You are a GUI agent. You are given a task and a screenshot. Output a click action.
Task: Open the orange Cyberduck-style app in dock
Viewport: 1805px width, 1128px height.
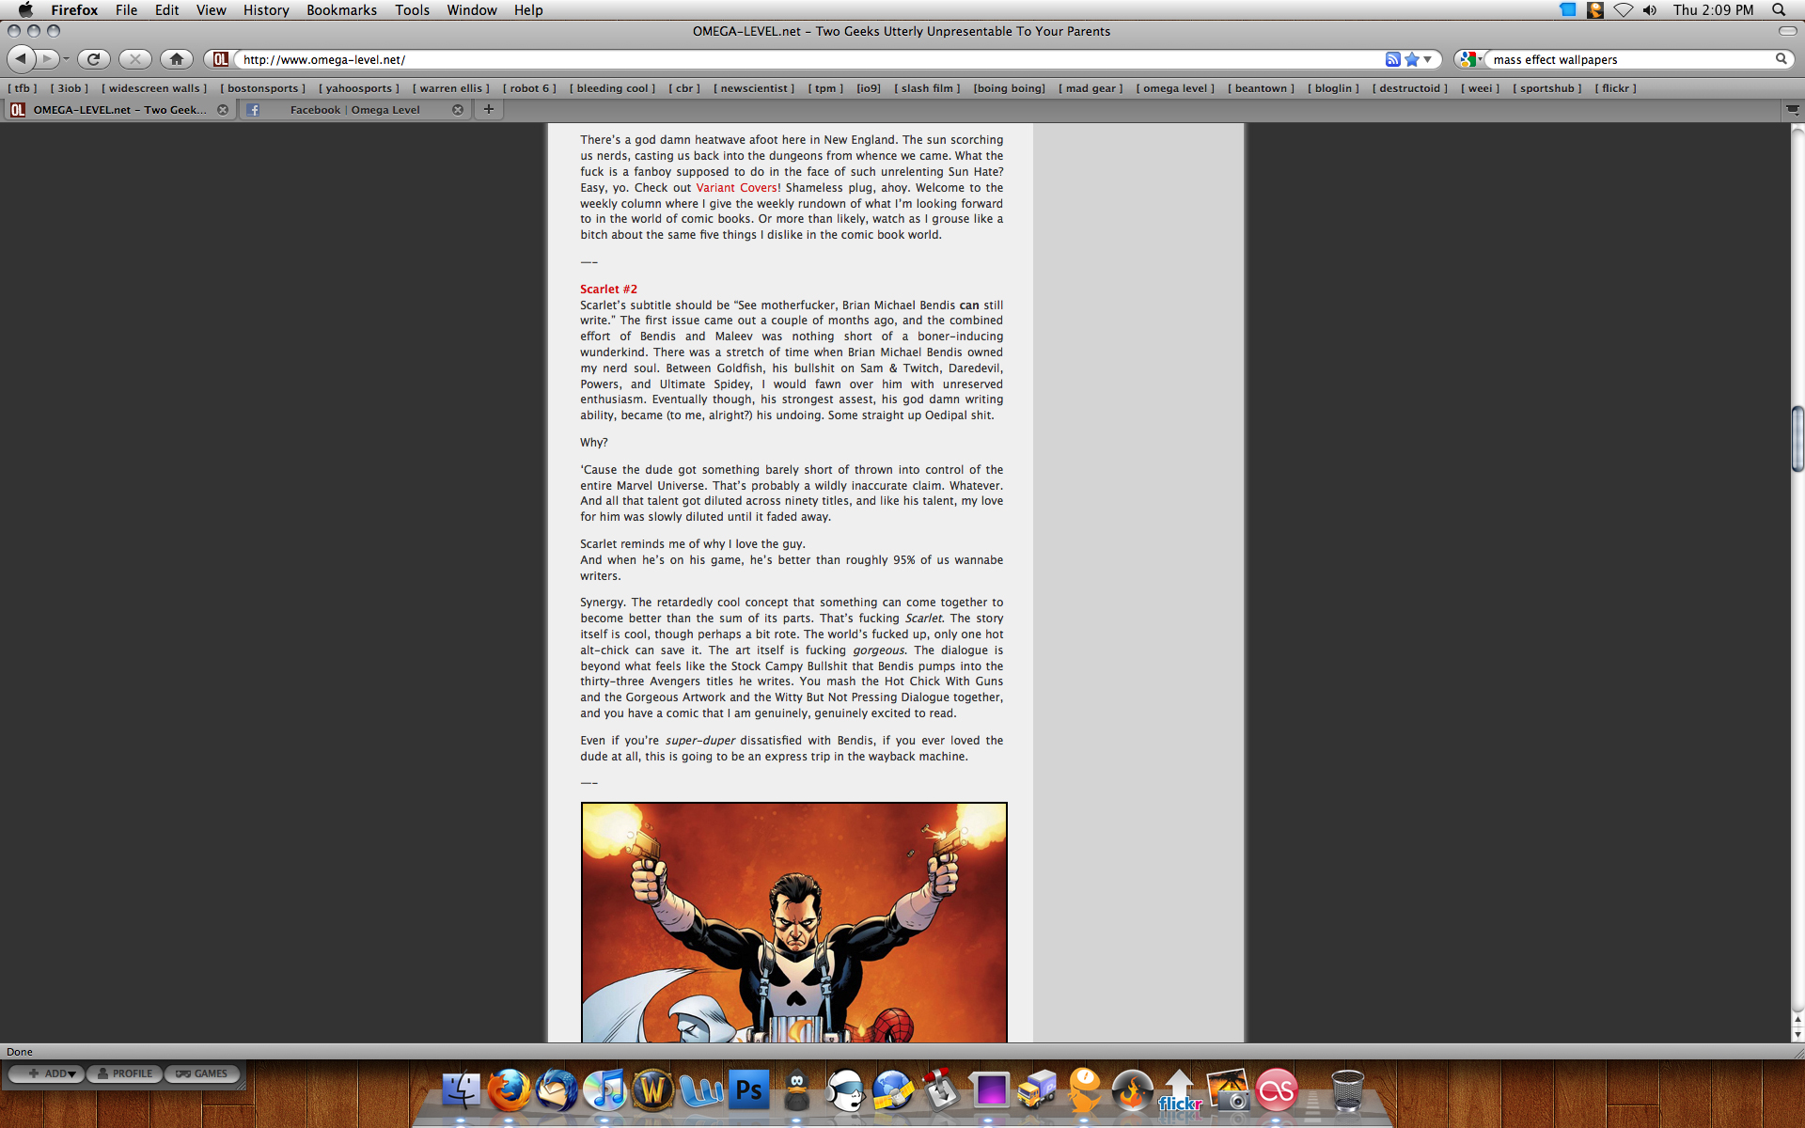[x=1085, y=1090]
